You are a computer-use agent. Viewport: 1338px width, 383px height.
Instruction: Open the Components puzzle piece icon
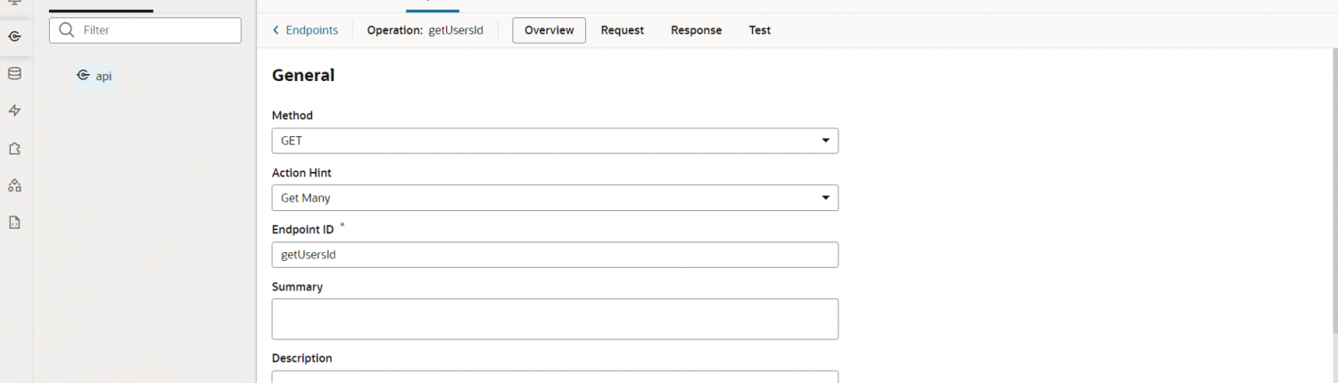[14, 149]
